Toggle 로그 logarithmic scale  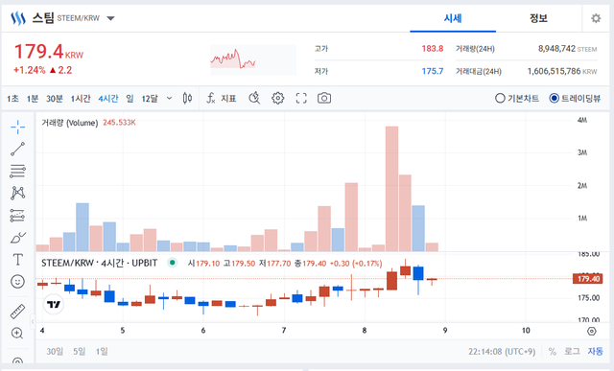pyautogui.click(x=572, y=352)
